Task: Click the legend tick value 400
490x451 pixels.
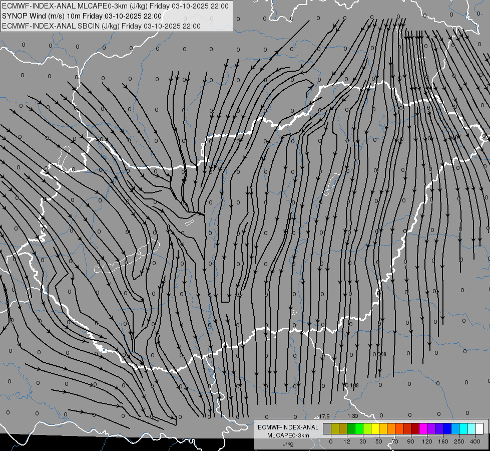Action: coord(475,441)
